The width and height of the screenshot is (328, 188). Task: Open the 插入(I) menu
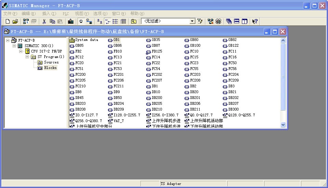tap(49, 14)
